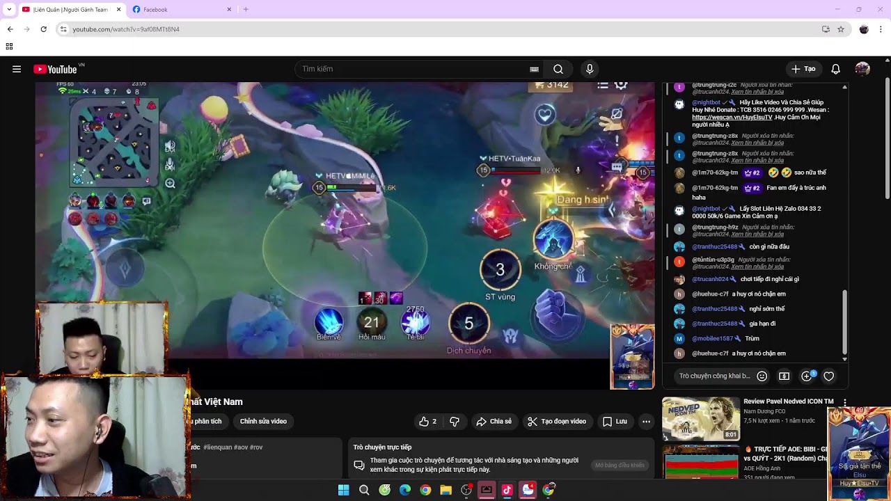Screen dimensions: 891x501
Task: Open the YouTube hamburger guide menu
Action: [17, 69]
